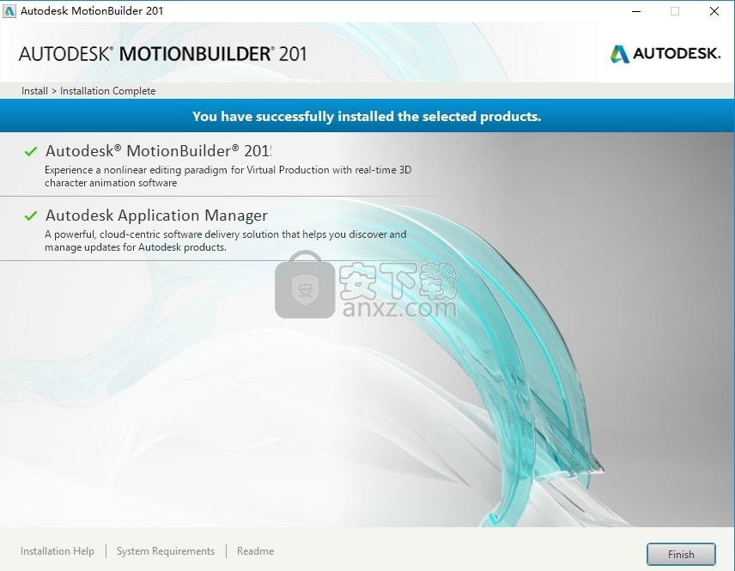
Task: Select the Autodesk Application Manager title
Action: click(156, 216)
